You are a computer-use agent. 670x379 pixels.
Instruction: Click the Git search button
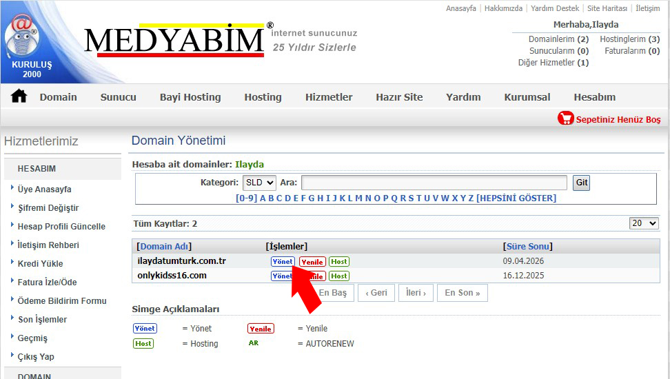click(581, 183)
